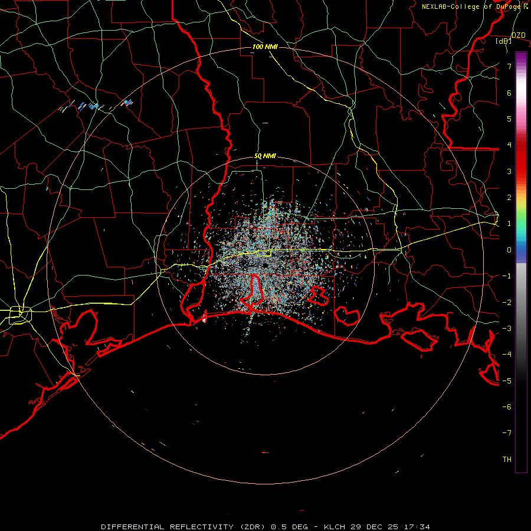Click the KLCH radar site dark center spot
531x531 pixels.
pos(265,265)
